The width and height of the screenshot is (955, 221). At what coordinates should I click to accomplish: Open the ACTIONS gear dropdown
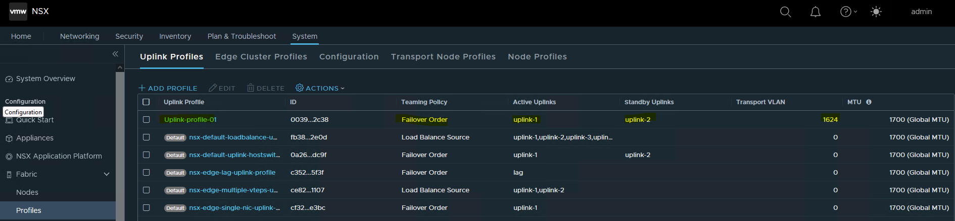pos(320,88)
